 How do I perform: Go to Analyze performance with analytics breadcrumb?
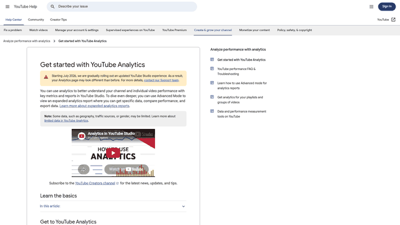pos(27,41)
